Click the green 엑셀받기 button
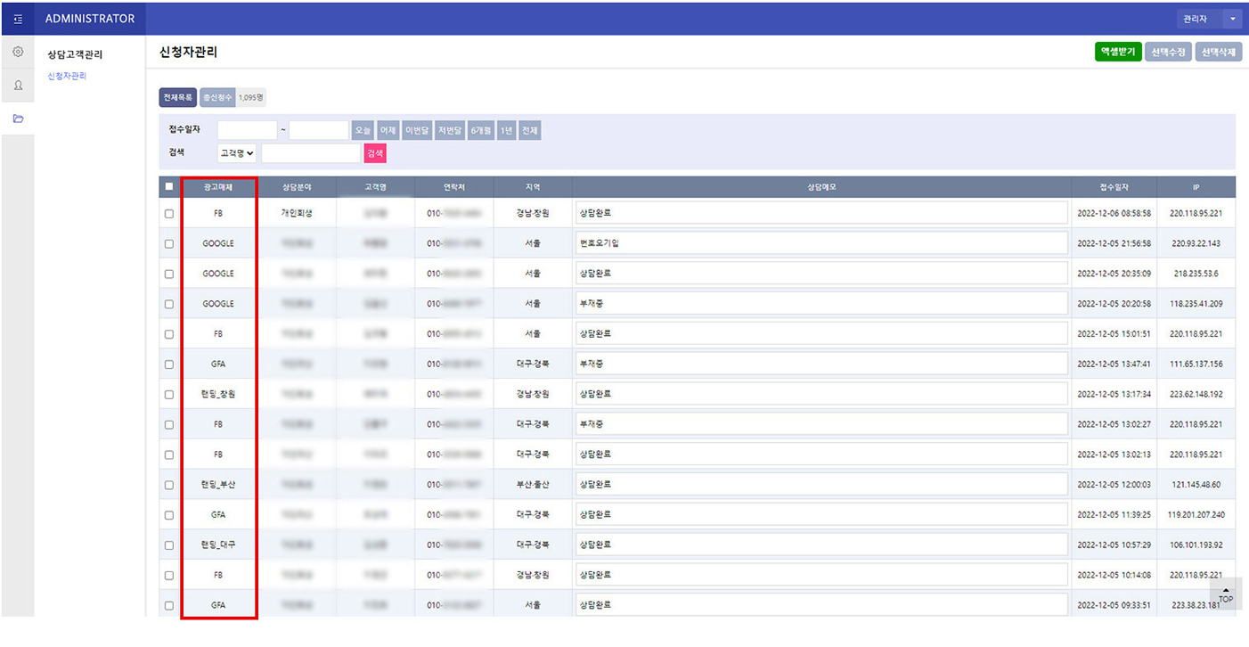 tap(1117, 52)
